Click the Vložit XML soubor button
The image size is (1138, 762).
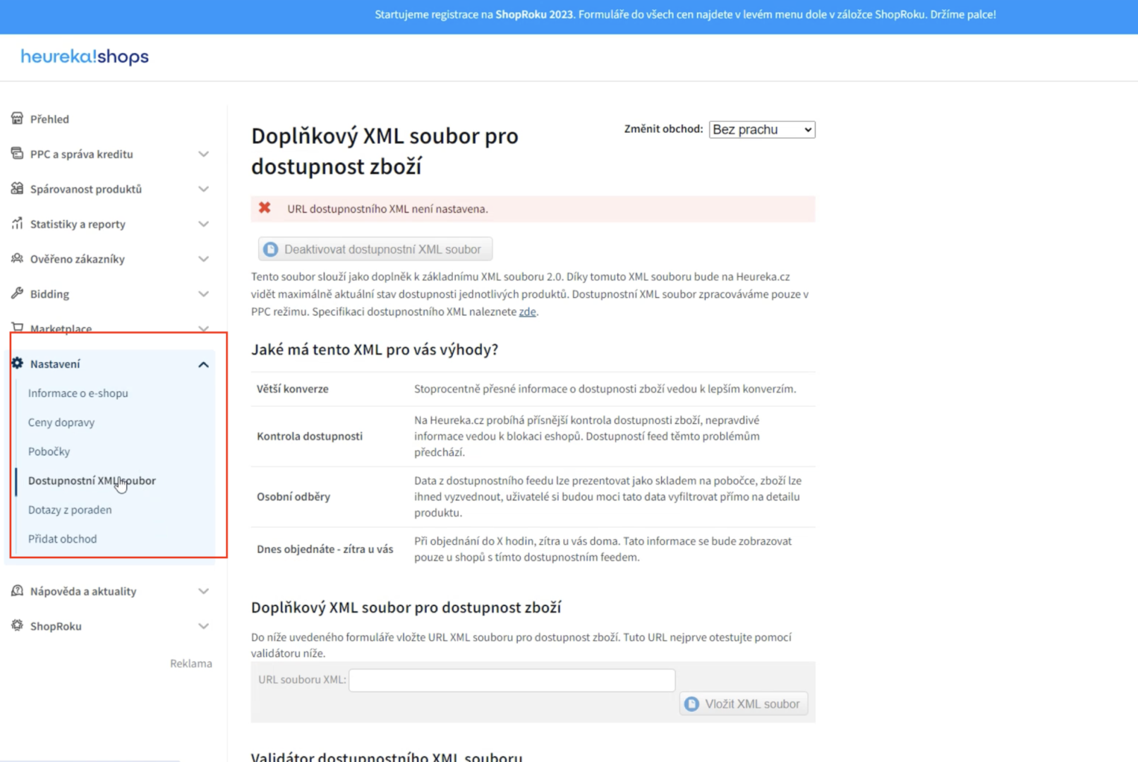(744, 704)
